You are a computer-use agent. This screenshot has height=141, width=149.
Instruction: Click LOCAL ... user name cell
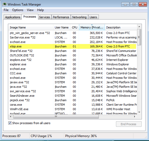(x=61, y=37)
